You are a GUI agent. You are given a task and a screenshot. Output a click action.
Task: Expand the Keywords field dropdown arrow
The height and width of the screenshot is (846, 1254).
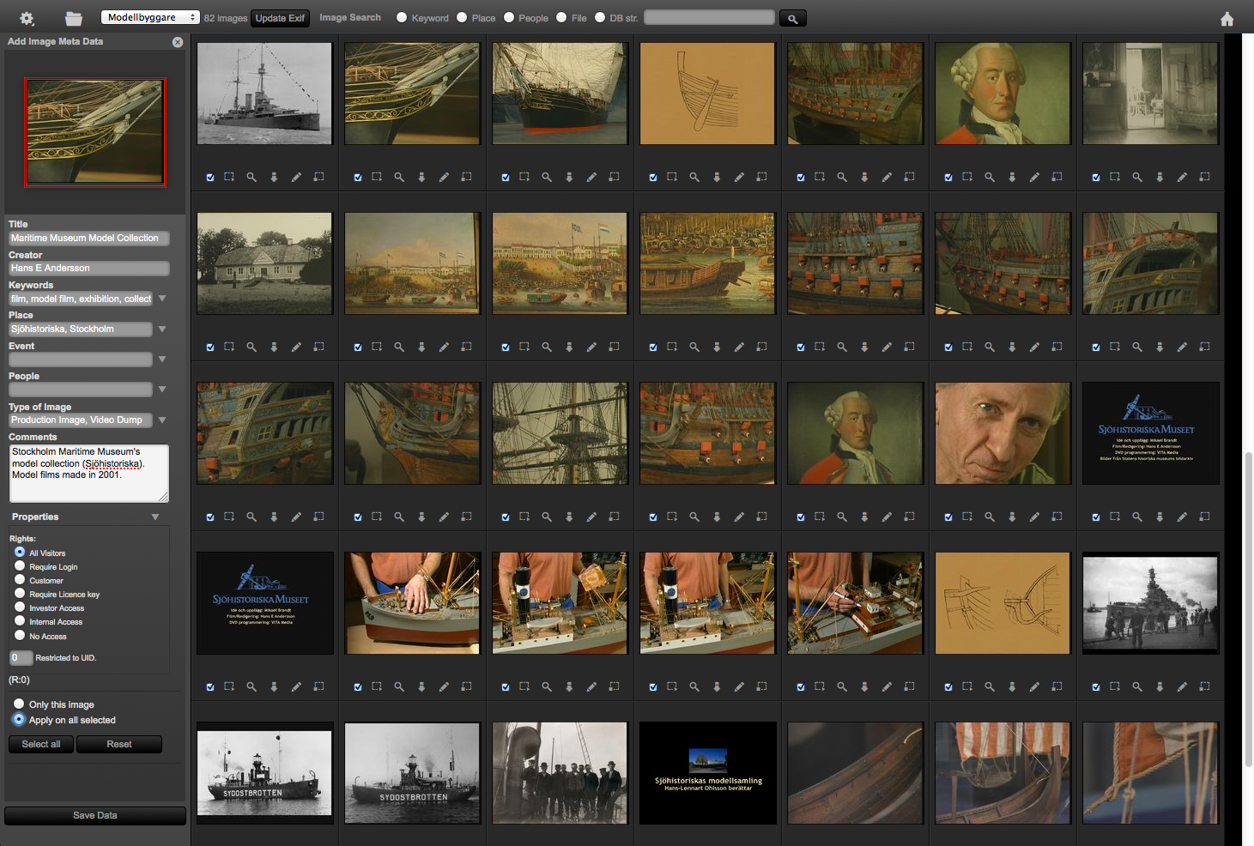pos(162,299)
